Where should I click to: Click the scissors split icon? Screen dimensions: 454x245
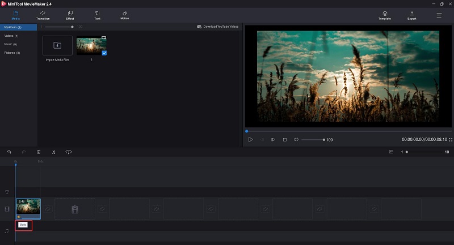[53, 152]
